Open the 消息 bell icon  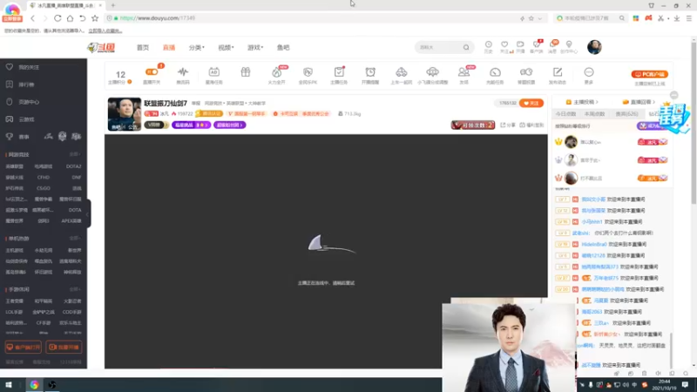click(x=552, y=44)
